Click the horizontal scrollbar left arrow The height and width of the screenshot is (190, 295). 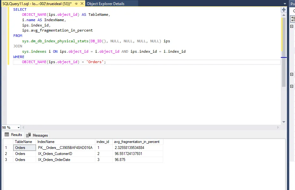[24, 128]
